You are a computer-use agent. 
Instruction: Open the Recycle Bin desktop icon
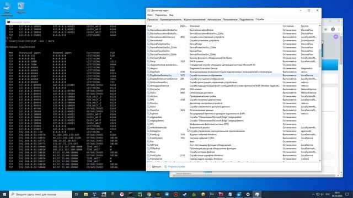[21, 8]
